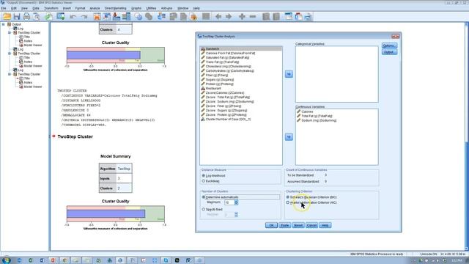Click the lower Cluster Quality silhouette bar
The width and height of the screenshot is (469, 264).
(x=106, y=213)
